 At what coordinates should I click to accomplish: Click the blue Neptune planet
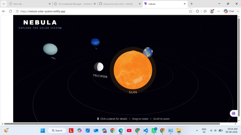[x=95, y=42]
